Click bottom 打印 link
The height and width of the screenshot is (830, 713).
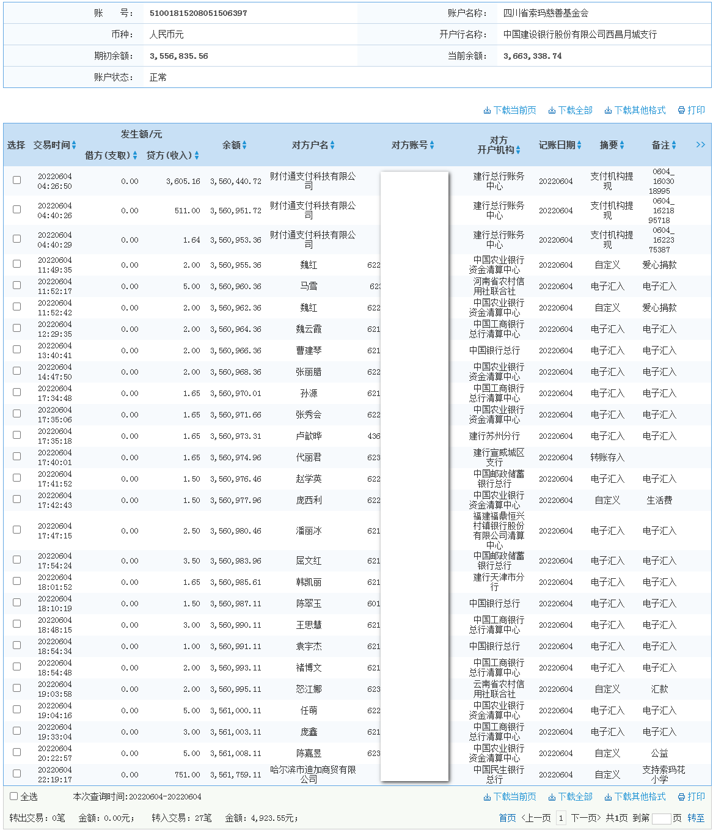(x=697, y=797)
